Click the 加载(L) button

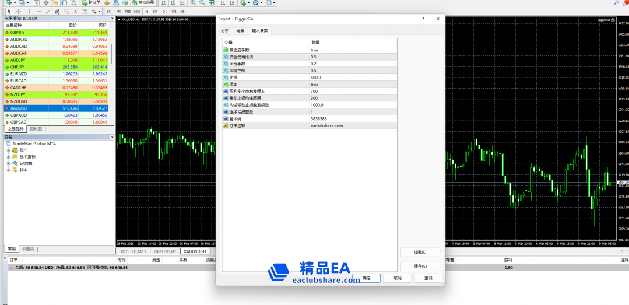pos(420,252)
